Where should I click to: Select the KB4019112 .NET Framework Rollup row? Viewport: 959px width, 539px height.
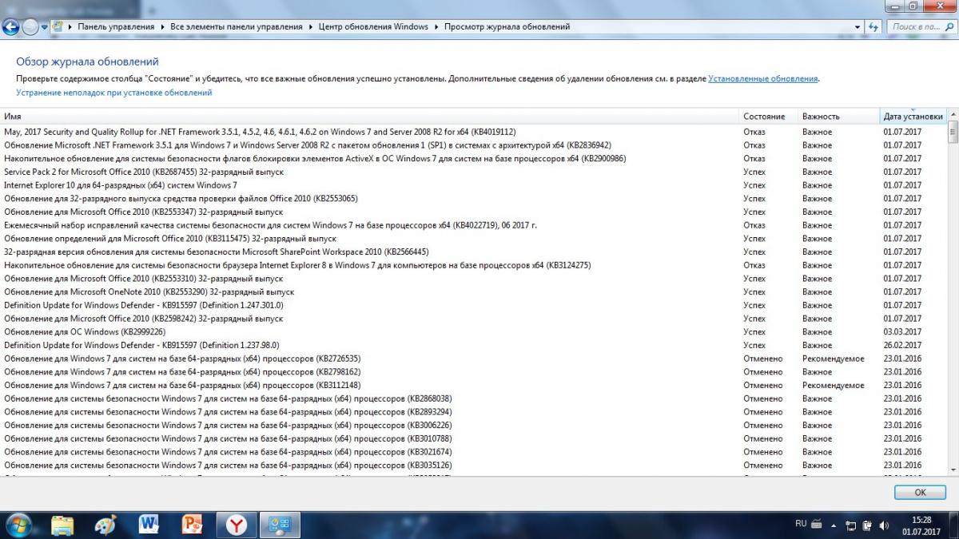click(474, 132)
